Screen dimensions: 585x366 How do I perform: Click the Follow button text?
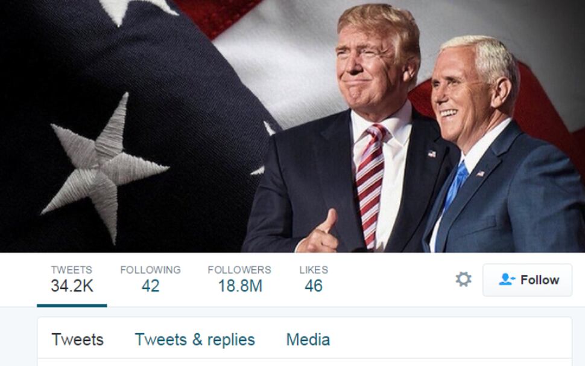(540, 280)
